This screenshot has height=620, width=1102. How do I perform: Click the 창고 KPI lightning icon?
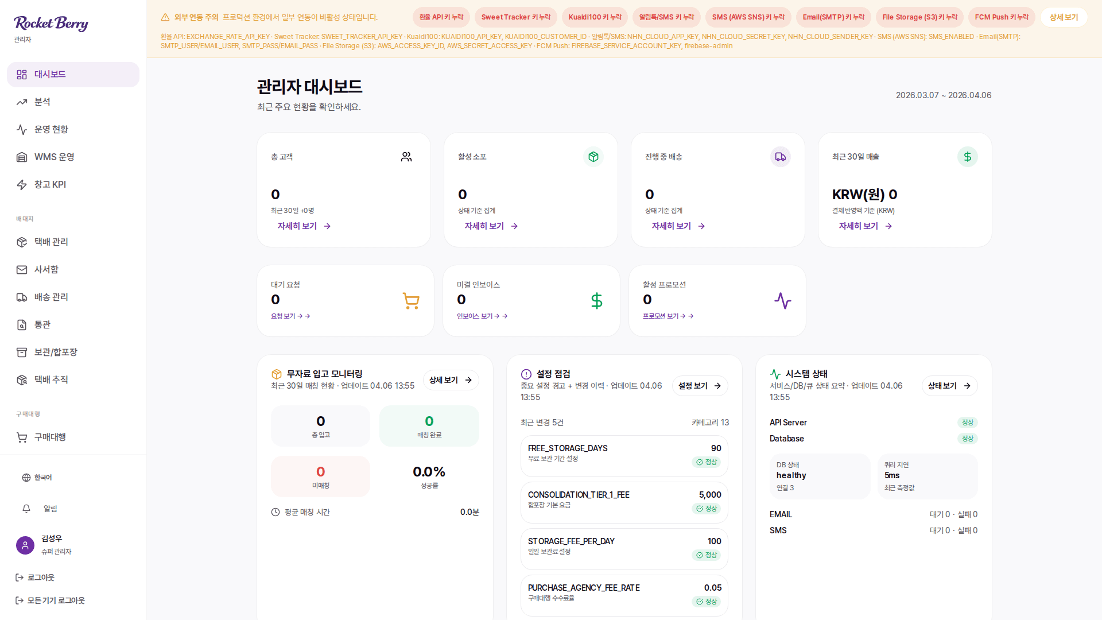[22, 184]
